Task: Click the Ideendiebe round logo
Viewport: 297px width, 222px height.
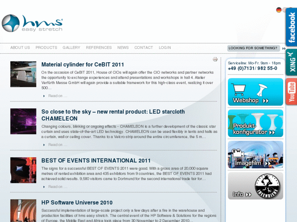Action: pyautogui.click(x=268, y=186)
